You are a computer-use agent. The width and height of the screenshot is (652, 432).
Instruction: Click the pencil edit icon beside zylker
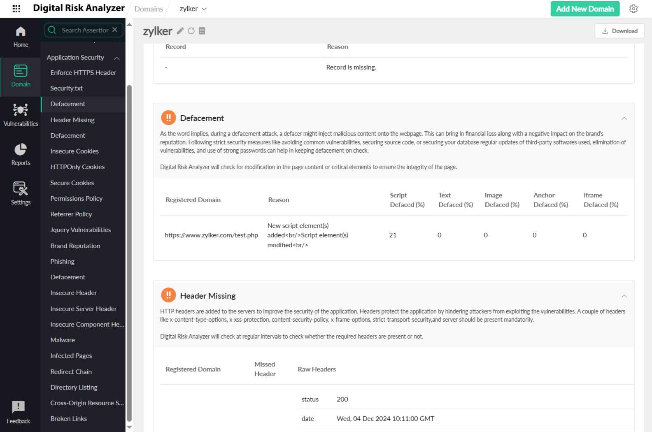coord(180,31)
